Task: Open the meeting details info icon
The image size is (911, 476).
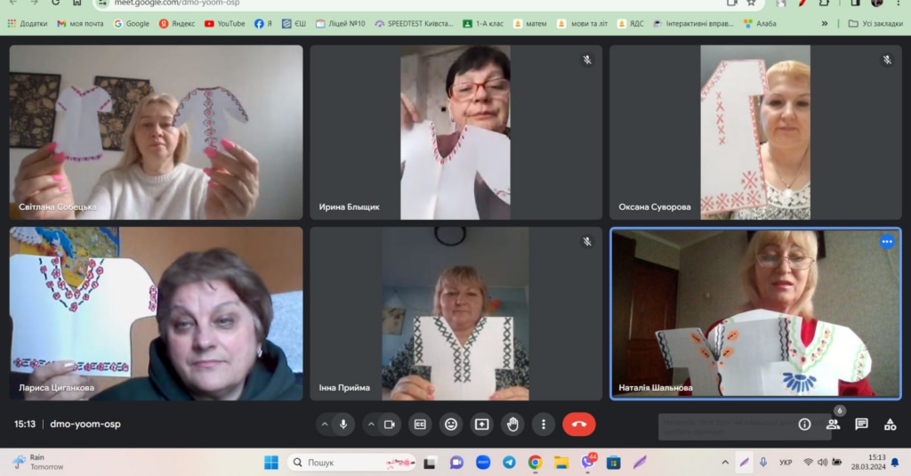Action: (x=804, y=424)
